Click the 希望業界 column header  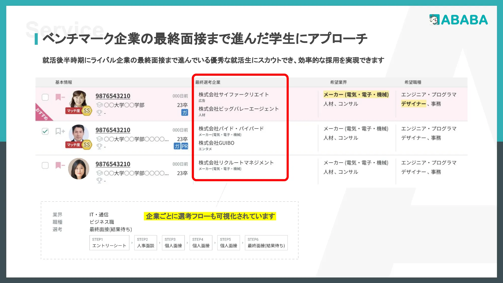(339, 82)
